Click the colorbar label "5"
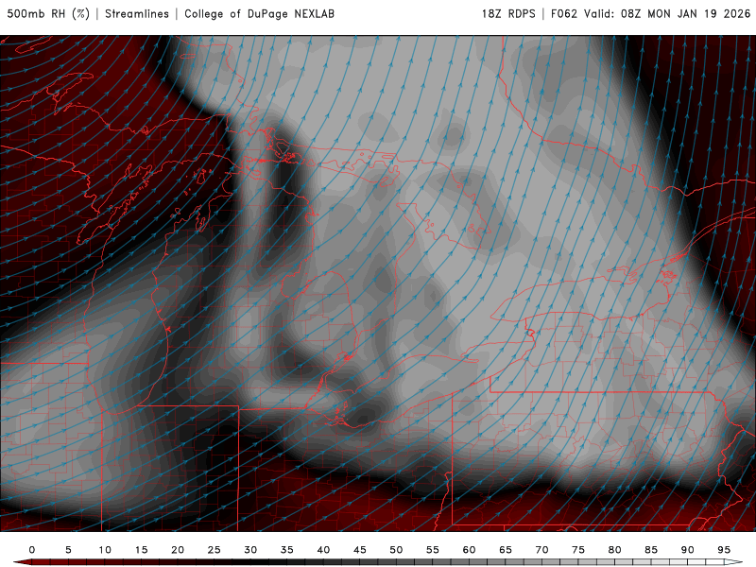756x567 pixels. click(x=68, y=550)
